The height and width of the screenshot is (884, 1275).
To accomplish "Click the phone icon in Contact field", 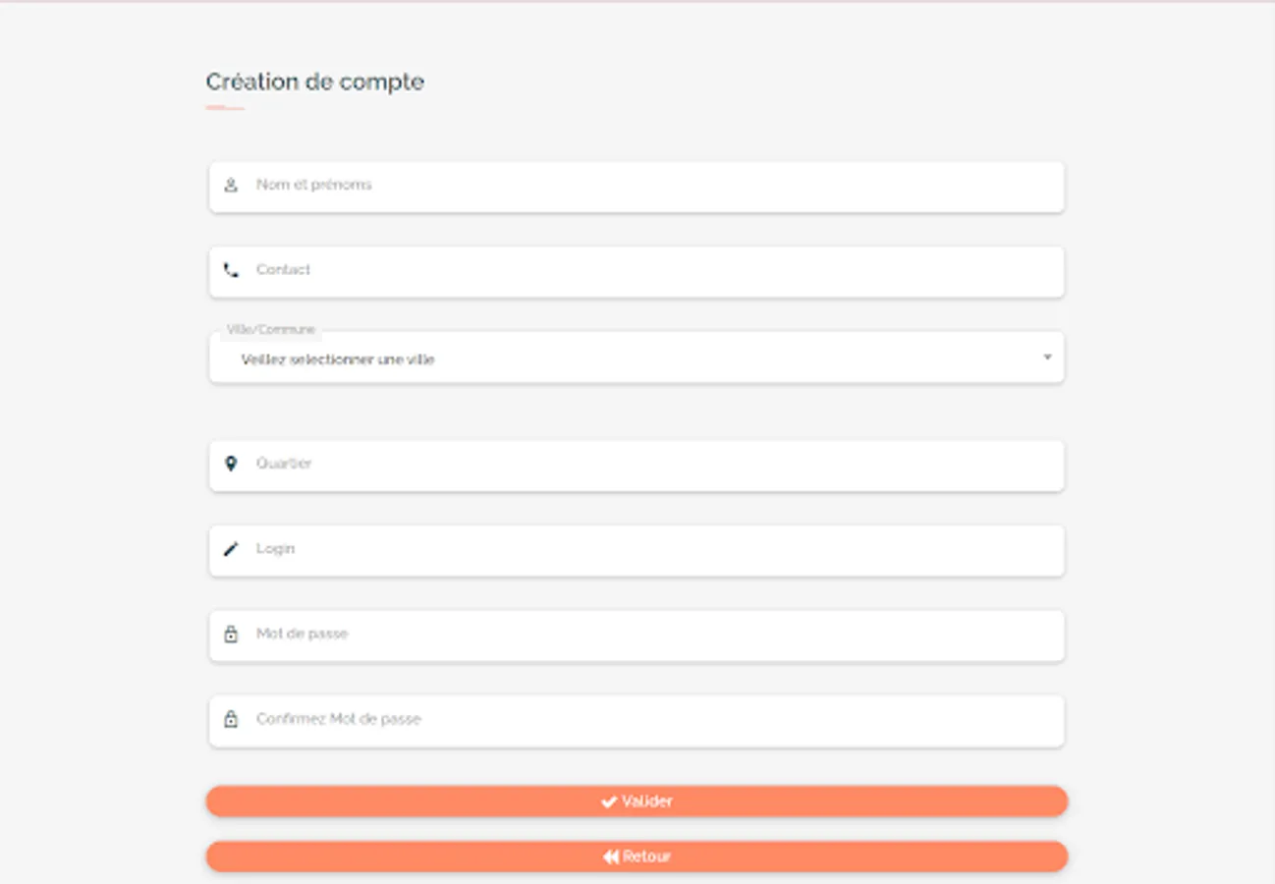I will pos(231,270).
